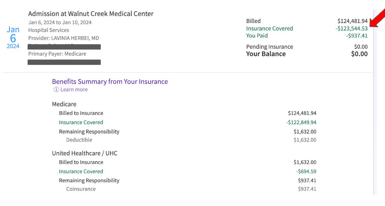Click Medicare's Insurance Covered -$122,849.94 amount
385x206 pixels.
point(301,122)
